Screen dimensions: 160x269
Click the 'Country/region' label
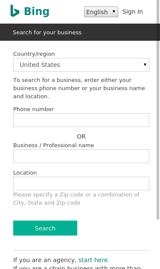(x=34, y=54)
